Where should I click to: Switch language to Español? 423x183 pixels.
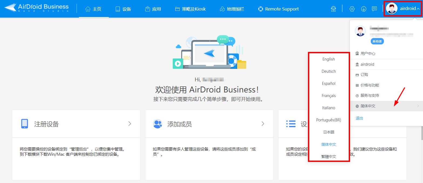(329, 84)
